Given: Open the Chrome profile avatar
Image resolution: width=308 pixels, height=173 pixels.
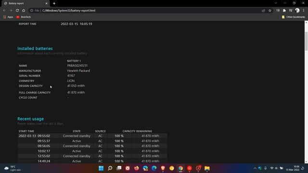Looking at the screenshot, I should click(x=297, y=11).
